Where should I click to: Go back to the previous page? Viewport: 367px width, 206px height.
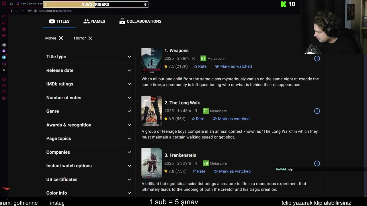click(11, 11)
